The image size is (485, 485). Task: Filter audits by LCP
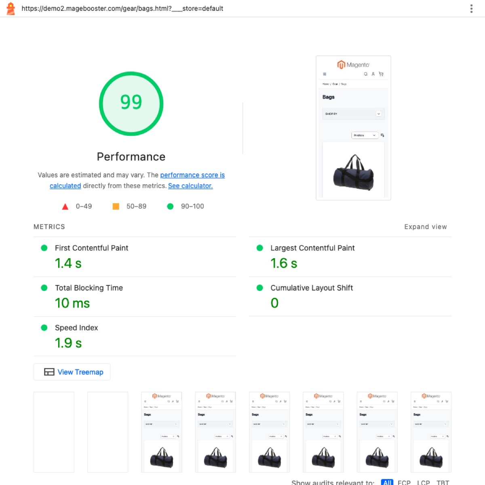(x=424, y=482)
